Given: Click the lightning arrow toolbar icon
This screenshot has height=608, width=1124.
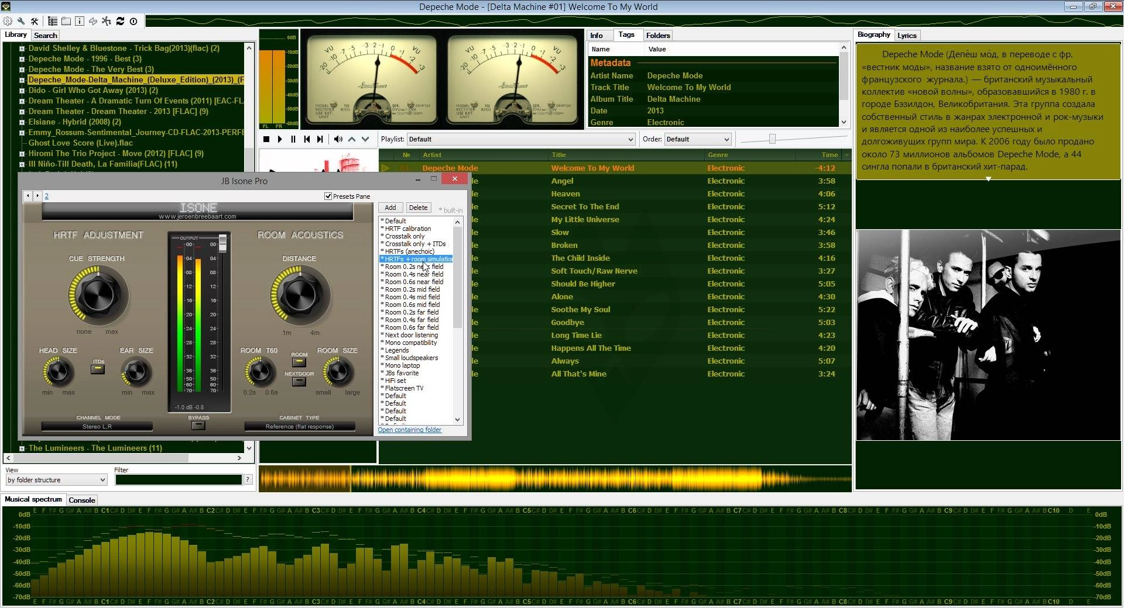Looking at the screenshot, I should click(x=93, y=21).
